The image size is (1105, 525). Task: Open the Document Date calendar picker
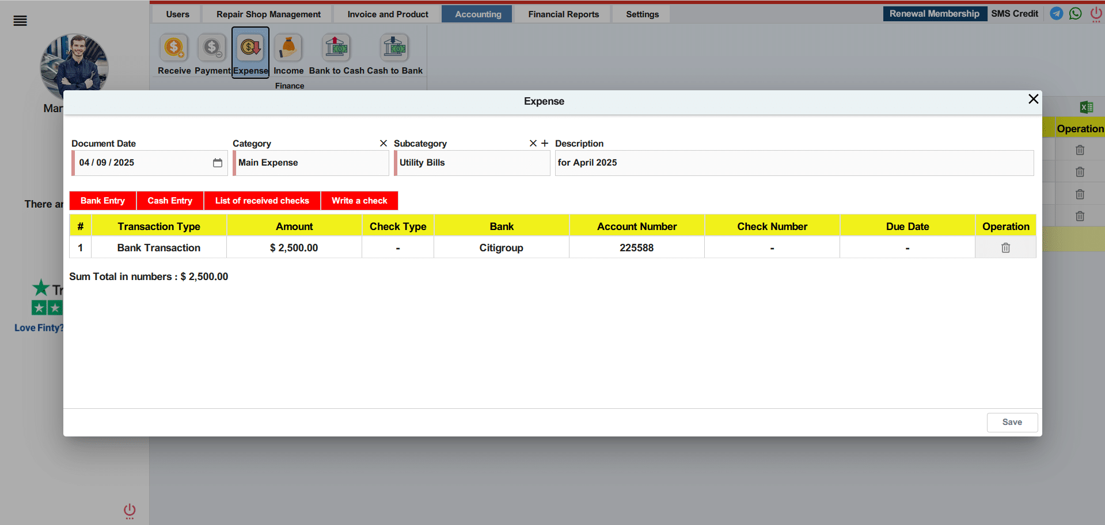tap(218, 163)
